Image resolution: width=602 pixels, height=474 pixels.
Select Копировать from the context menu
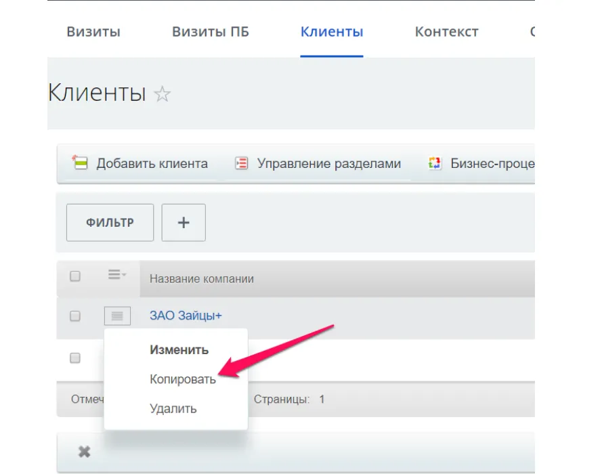[x=181, y=379]
